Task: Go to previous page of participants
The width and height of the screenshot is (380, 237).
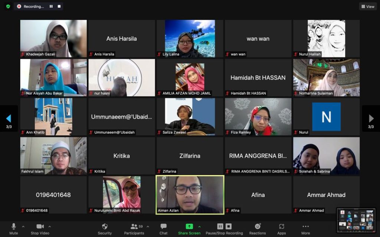Action: click(9, 118)
